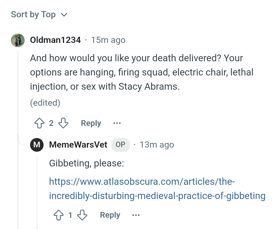
Task: Open the Sort by Top dropdown
Action: [39, 15]
